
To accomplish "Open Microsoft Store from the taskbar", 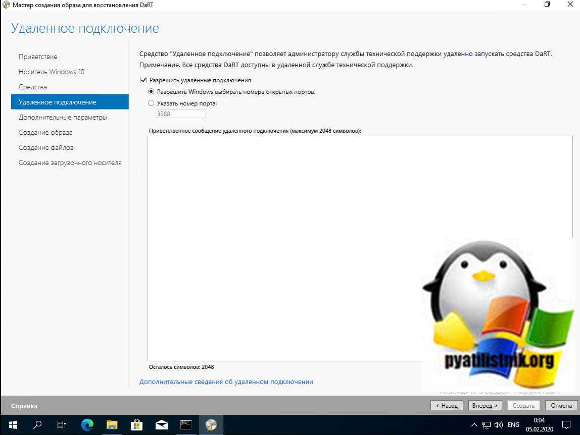I will click(x=136, y=424).
